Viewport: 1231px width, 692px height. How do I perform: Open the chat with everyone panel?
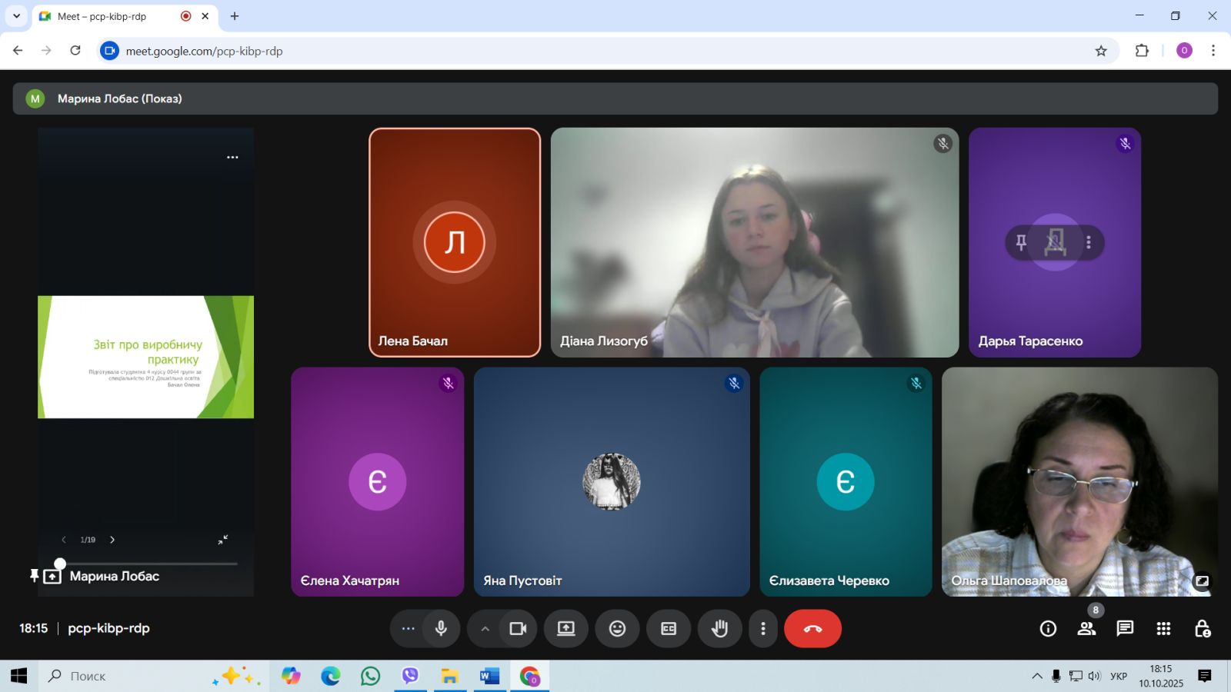[1125, 628]
